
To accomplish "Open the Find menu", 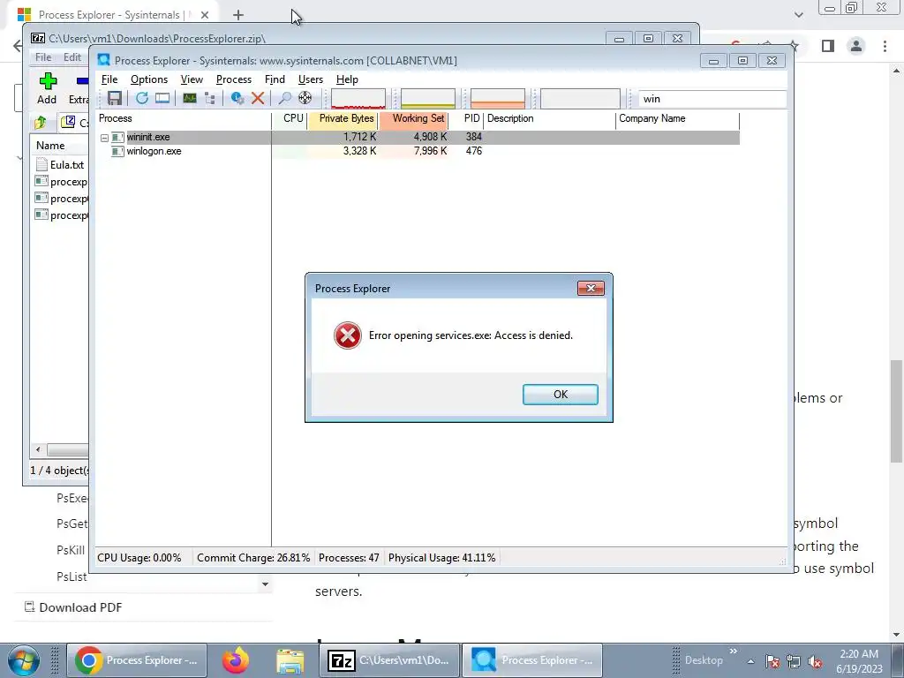I will pos(275,79).
